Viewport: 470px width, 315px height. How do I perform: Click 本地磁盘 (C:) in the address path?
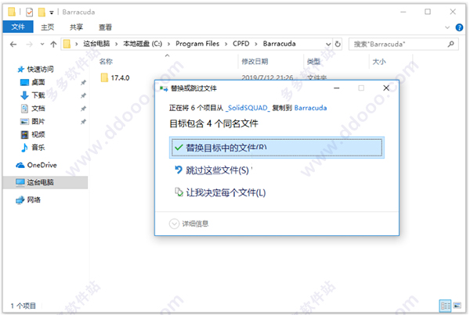[143, 44]
